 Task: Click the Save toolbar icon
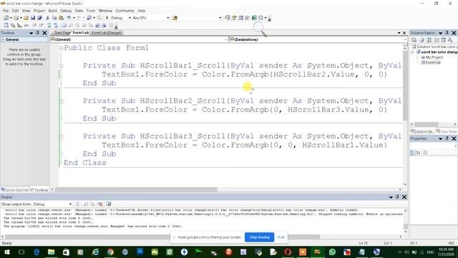coord(33,18)
